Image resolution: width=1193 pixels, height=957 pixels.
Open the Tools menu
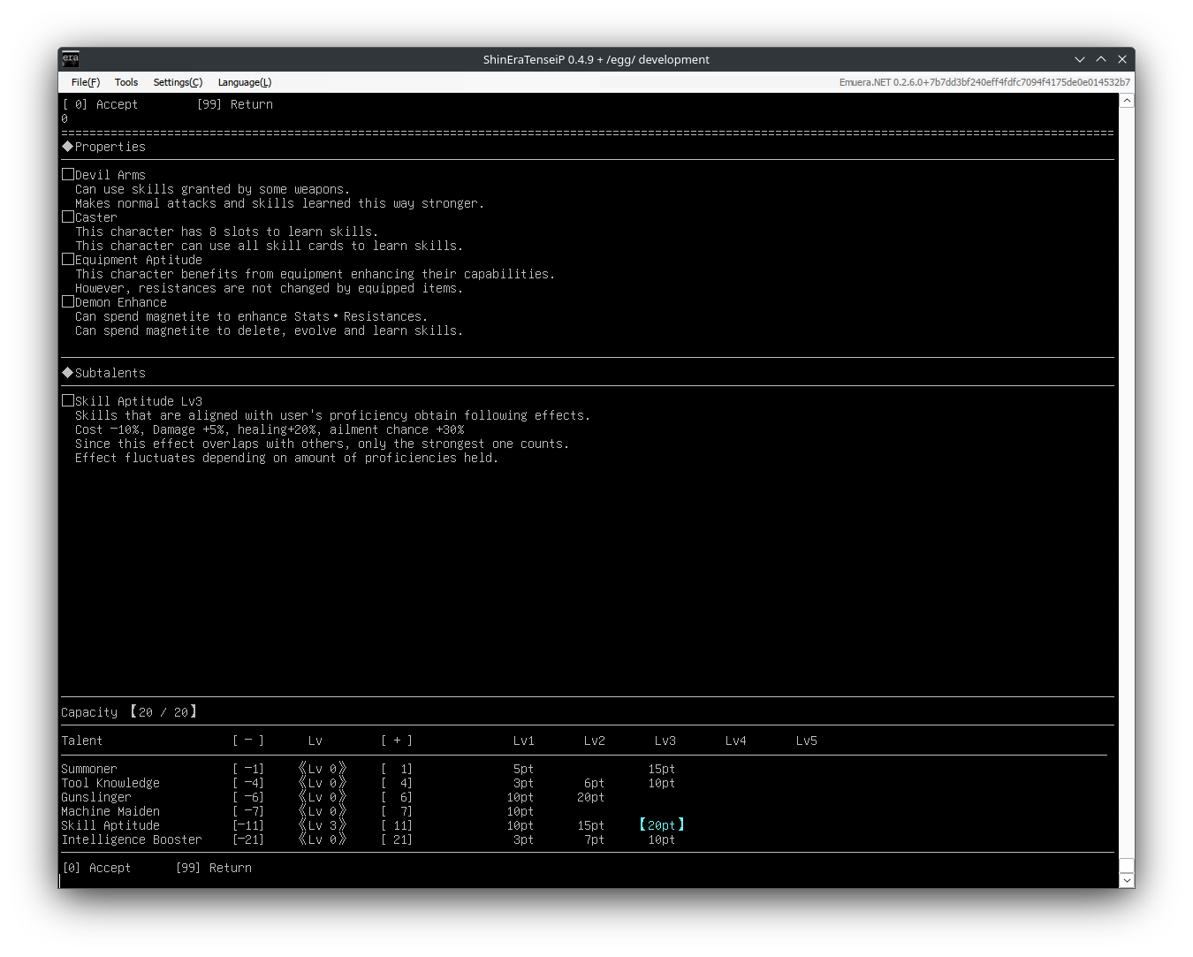pos(126,82)
